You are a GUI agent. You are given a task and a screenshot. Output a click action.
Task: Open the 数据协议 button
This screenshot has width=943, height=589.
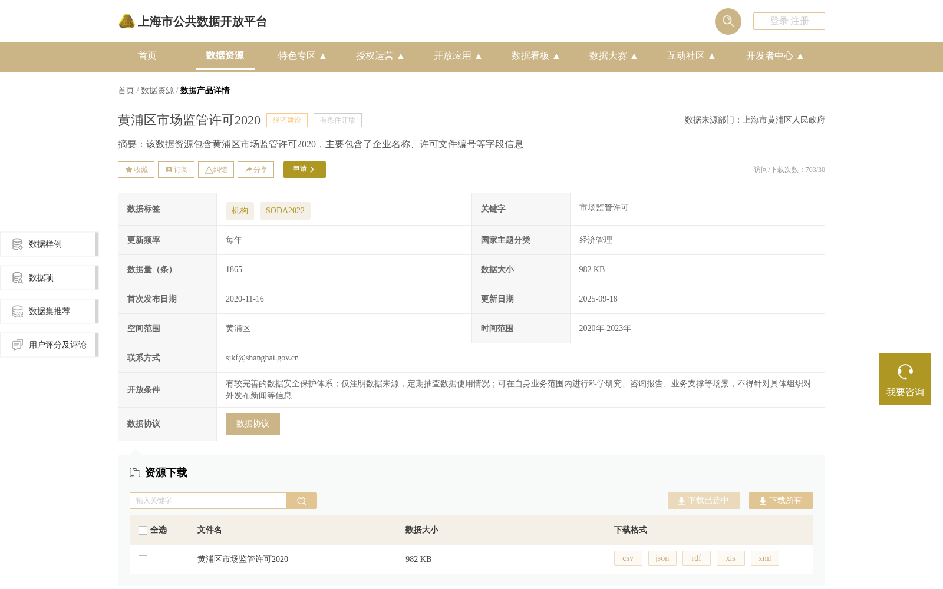[x=253, y=424]
